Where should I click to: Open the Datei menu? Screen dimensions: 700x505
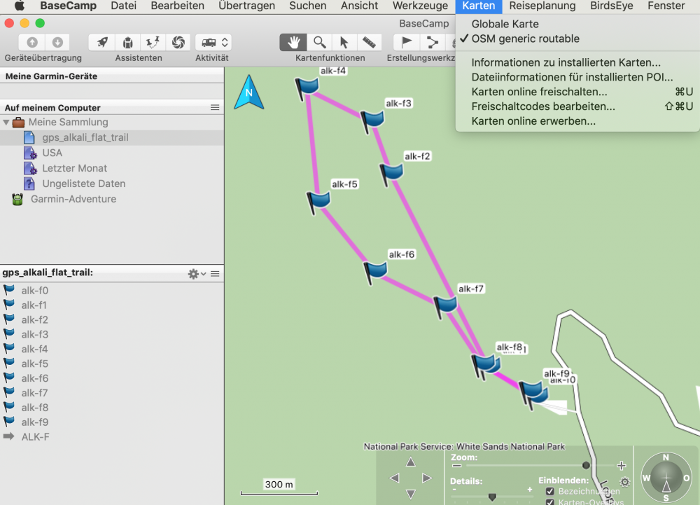(124, 6)
